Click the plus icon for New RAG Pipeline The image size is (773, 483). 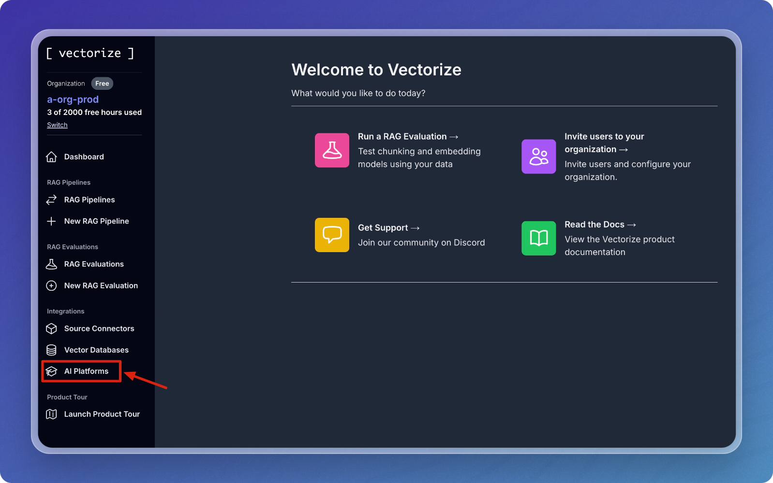[51, 221]
